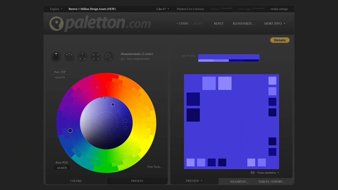Toggle the Vision simulation eye icon
Screen dimensions: 338x190
253,173
